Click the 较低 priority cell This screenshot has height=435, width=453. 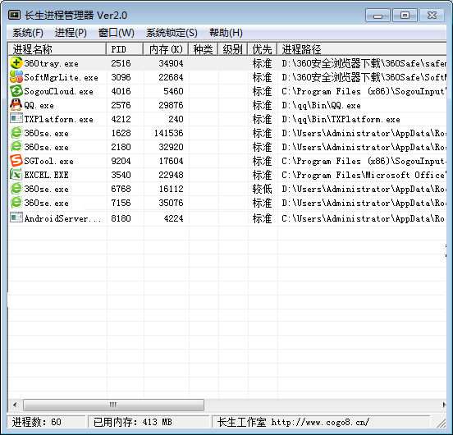coord(262,189)
